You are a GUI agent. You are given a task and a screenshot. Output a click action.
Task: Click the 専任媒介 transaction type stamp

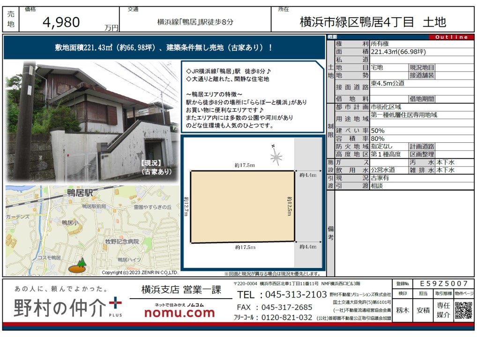click(443, 310)
